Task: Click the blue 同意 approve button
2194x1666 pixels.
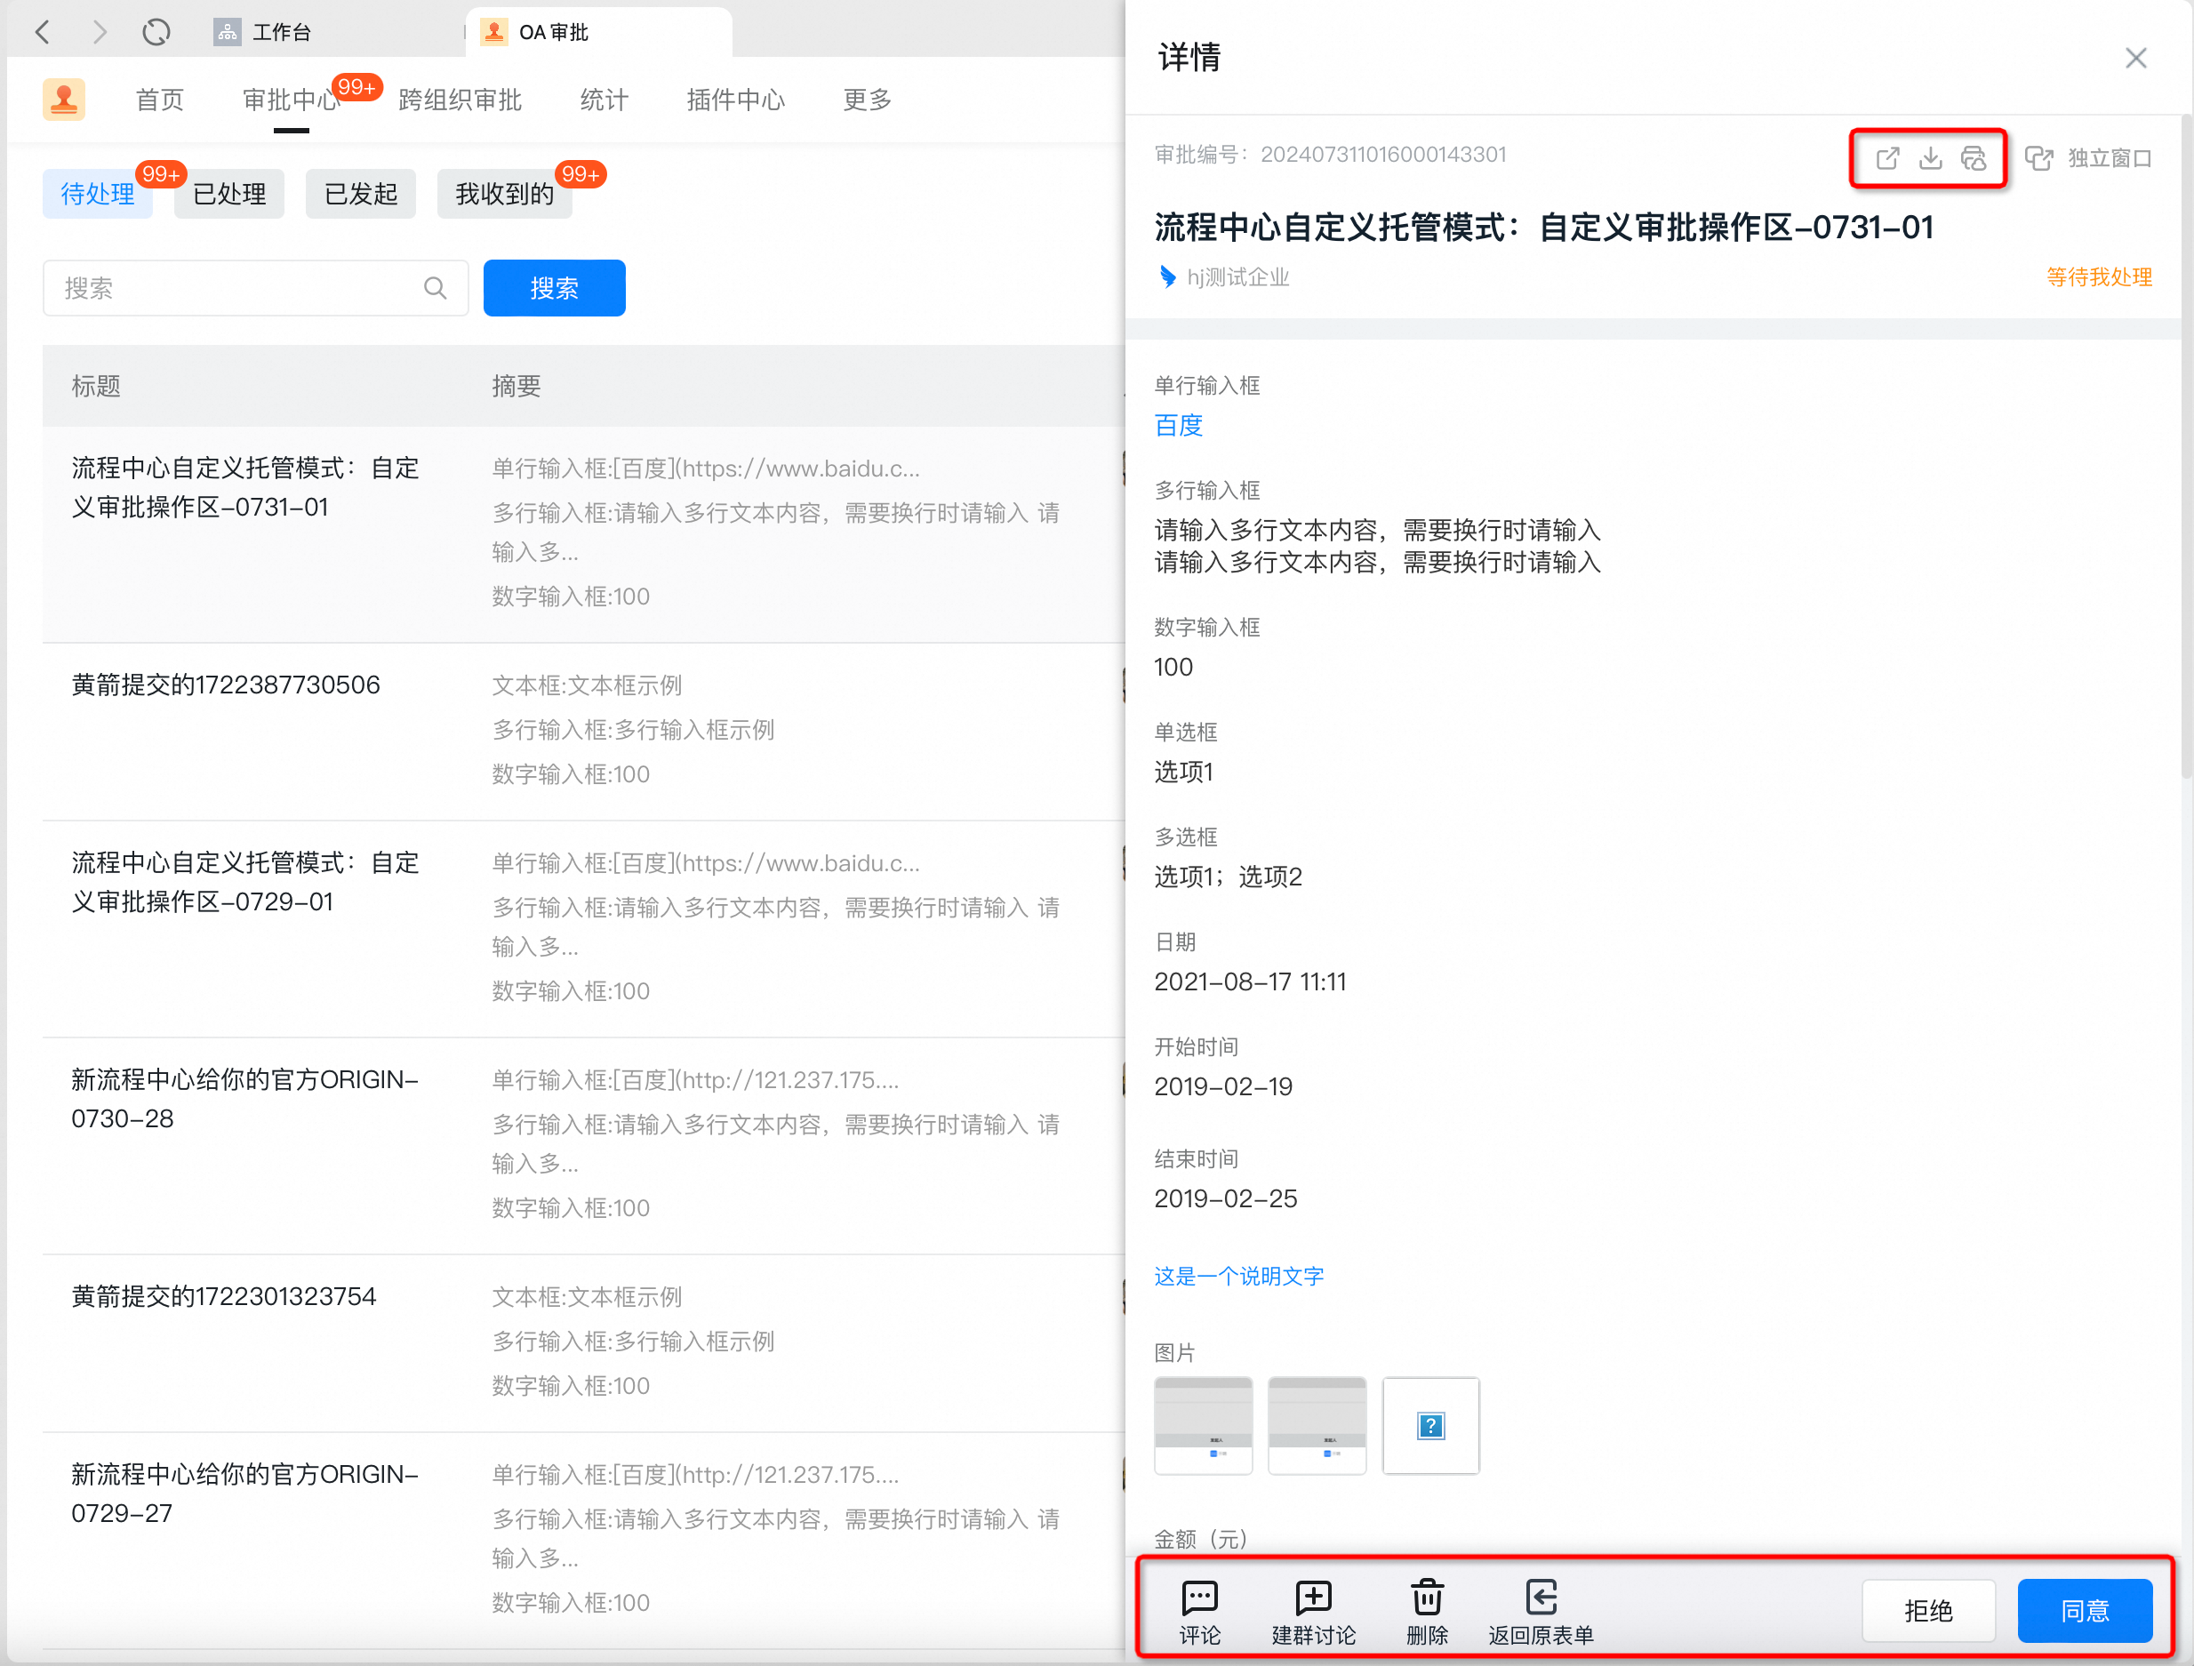Action: pyautogui.click(x=2085, y=1611)
